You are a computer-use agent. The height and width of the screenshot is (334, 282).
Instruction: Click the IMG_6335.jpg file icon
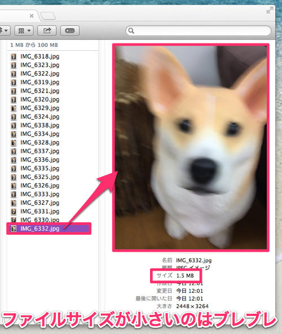14,169
